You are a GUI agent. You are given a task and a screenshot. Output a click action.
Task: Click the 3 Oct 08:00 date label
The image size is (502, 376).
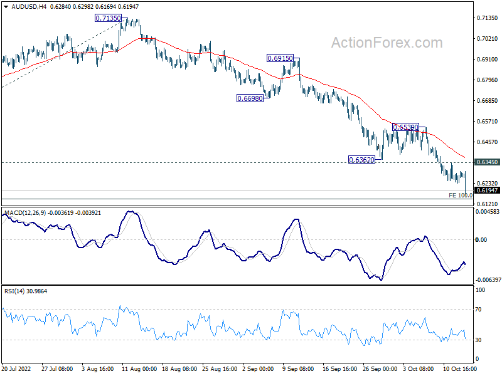tap(419, 368)
